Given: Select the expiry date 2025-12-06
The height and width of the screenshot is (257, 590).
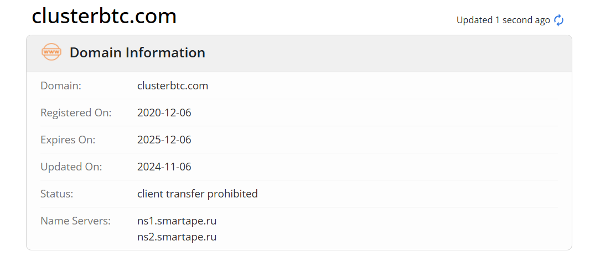Looking at the screenshot, I should (164, 140).
